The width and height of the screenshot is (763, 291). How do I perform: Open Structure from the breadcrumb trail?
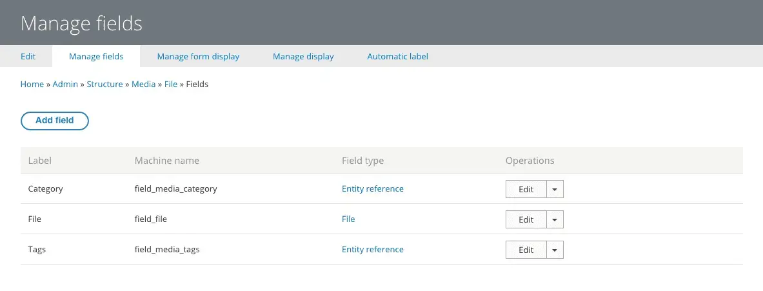104,84
